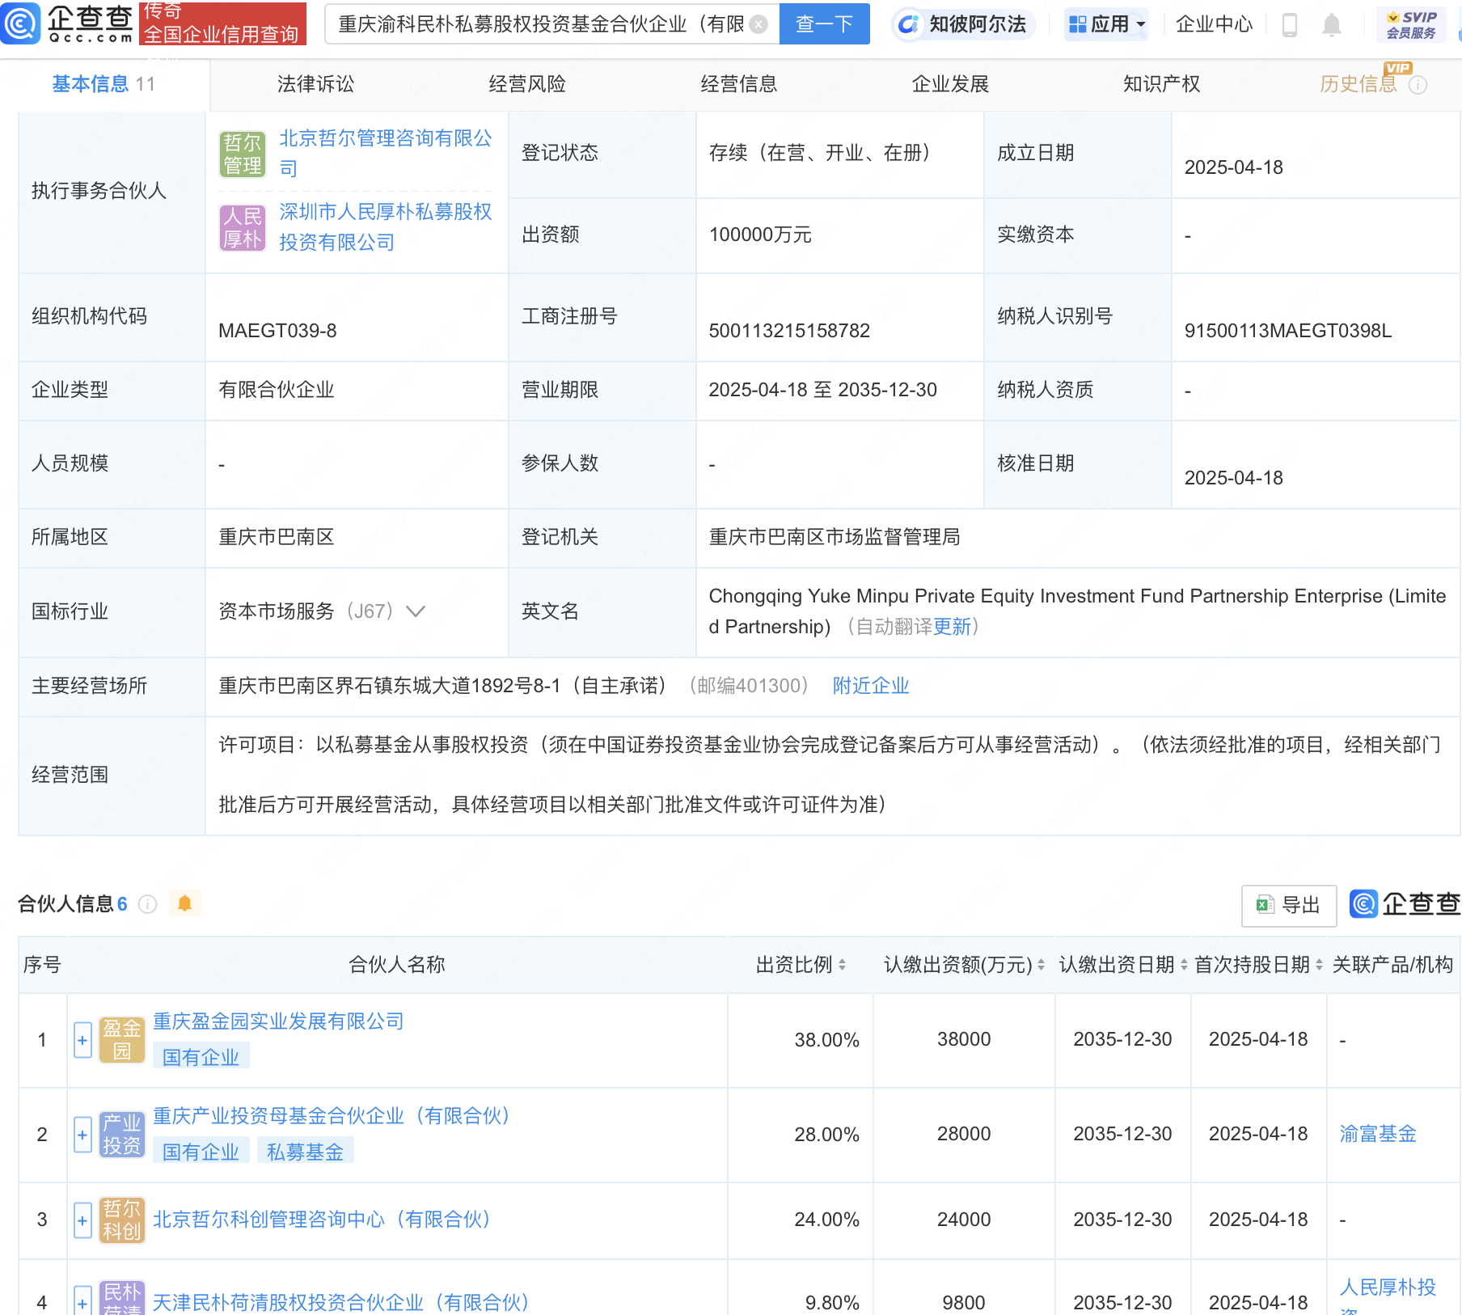Click the 查一下 search button
Viewport: 1462px width, 1315px height.
pyautogui.click(x=824, y=24)
